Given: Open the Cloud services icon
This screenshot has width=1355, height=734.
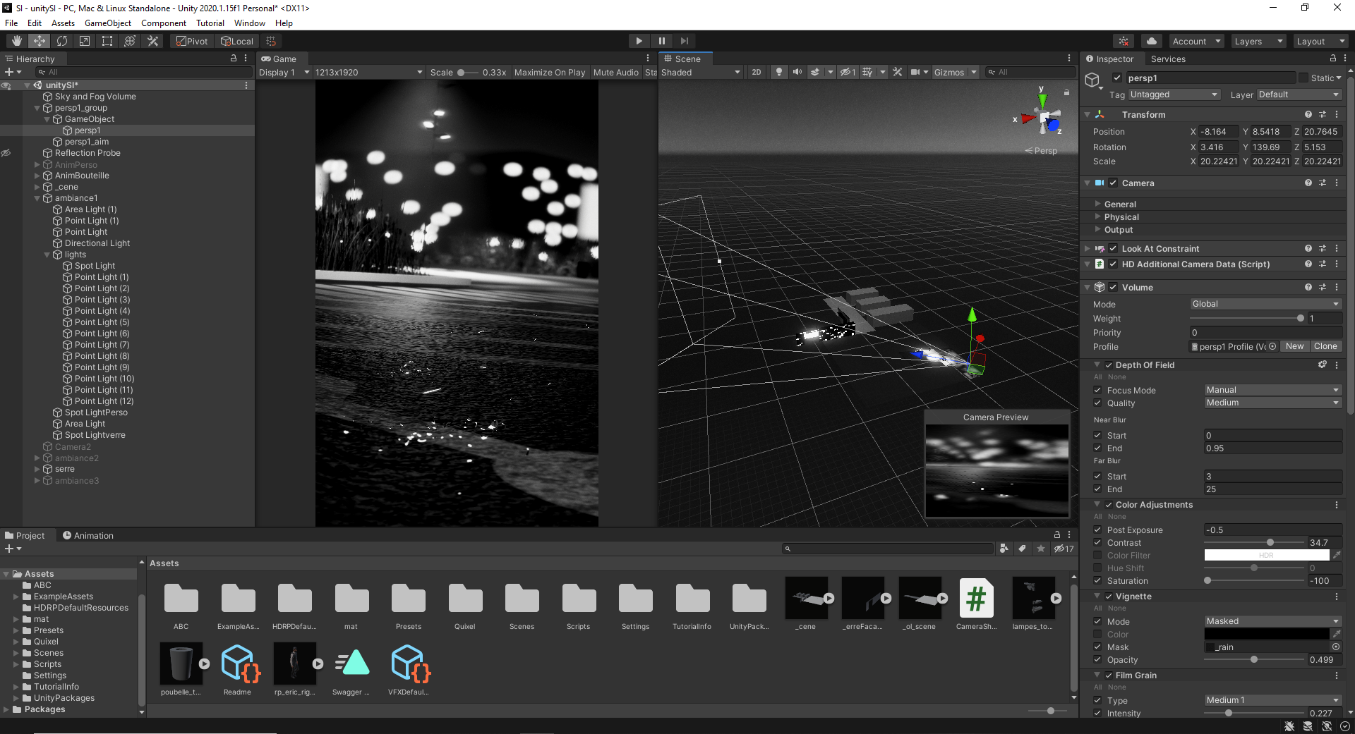Looking at the screenshot, I should [x=1152, y=41].
